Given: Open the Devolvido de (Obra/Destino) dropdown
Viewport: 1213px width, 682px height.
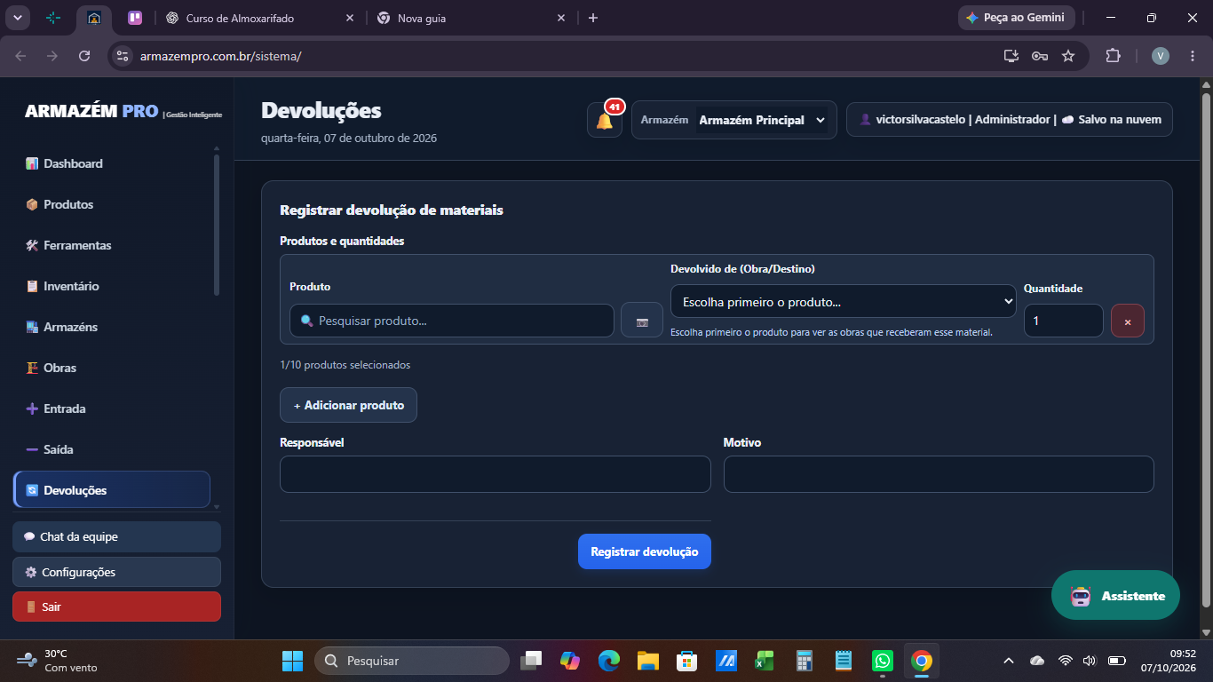Looking at the screenshot, I should (843, 302).
